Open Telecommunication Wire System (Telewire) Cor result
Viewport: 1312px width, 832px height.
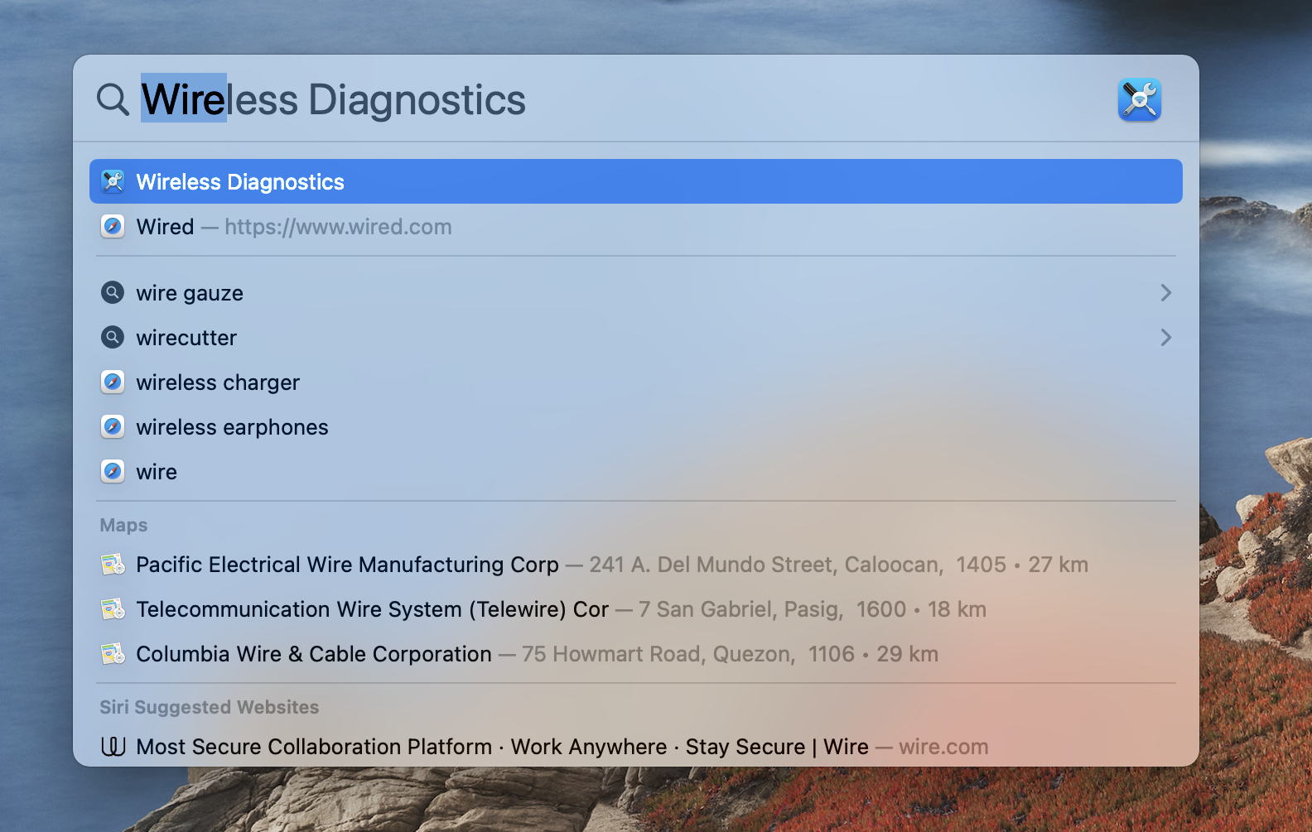pyautogui.click(x=636, y=609)
